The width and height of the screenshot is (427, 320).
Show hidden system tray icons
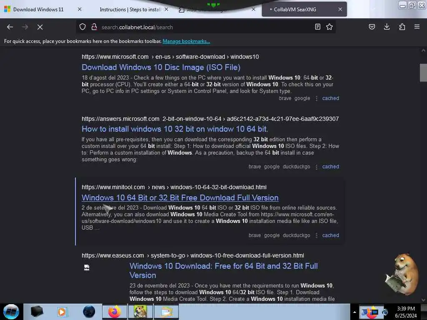pos(354,312)
